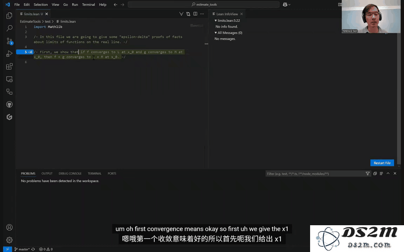Close the bottom panel
404x252 pixels.
(395, 174)
